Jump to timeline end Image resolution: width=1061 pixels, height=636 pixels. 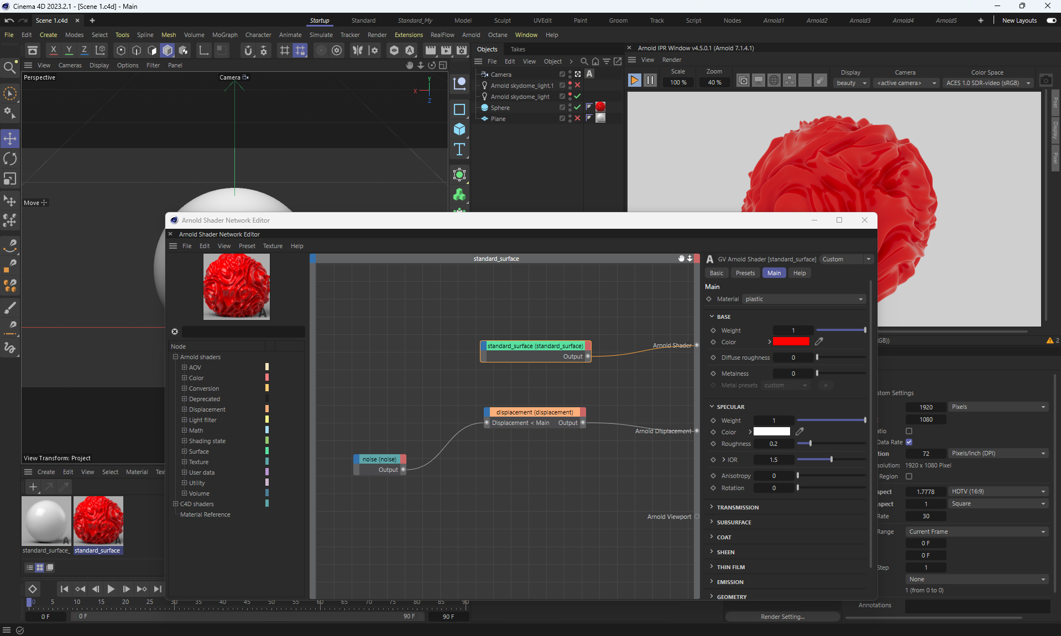pyautogui.click(x=158, y=589)
